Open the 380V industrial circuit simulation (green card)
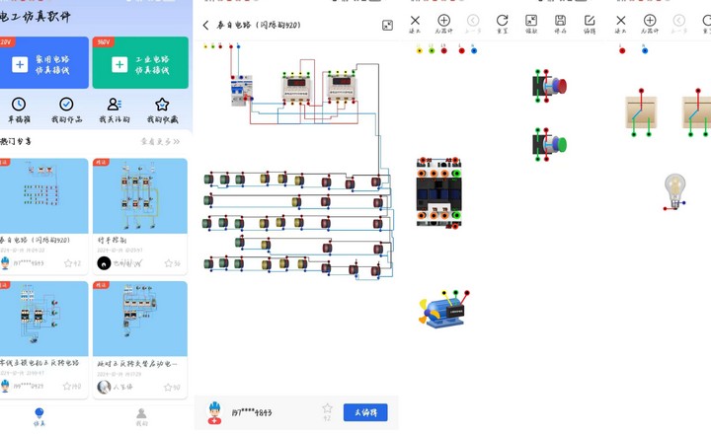711x435 pixels. (140, 62)
